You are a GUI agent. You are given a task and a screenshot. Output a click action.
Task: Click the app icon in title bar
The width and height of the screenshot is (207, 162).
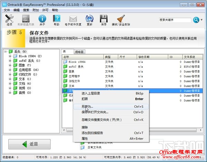click(x=4, y=5)
